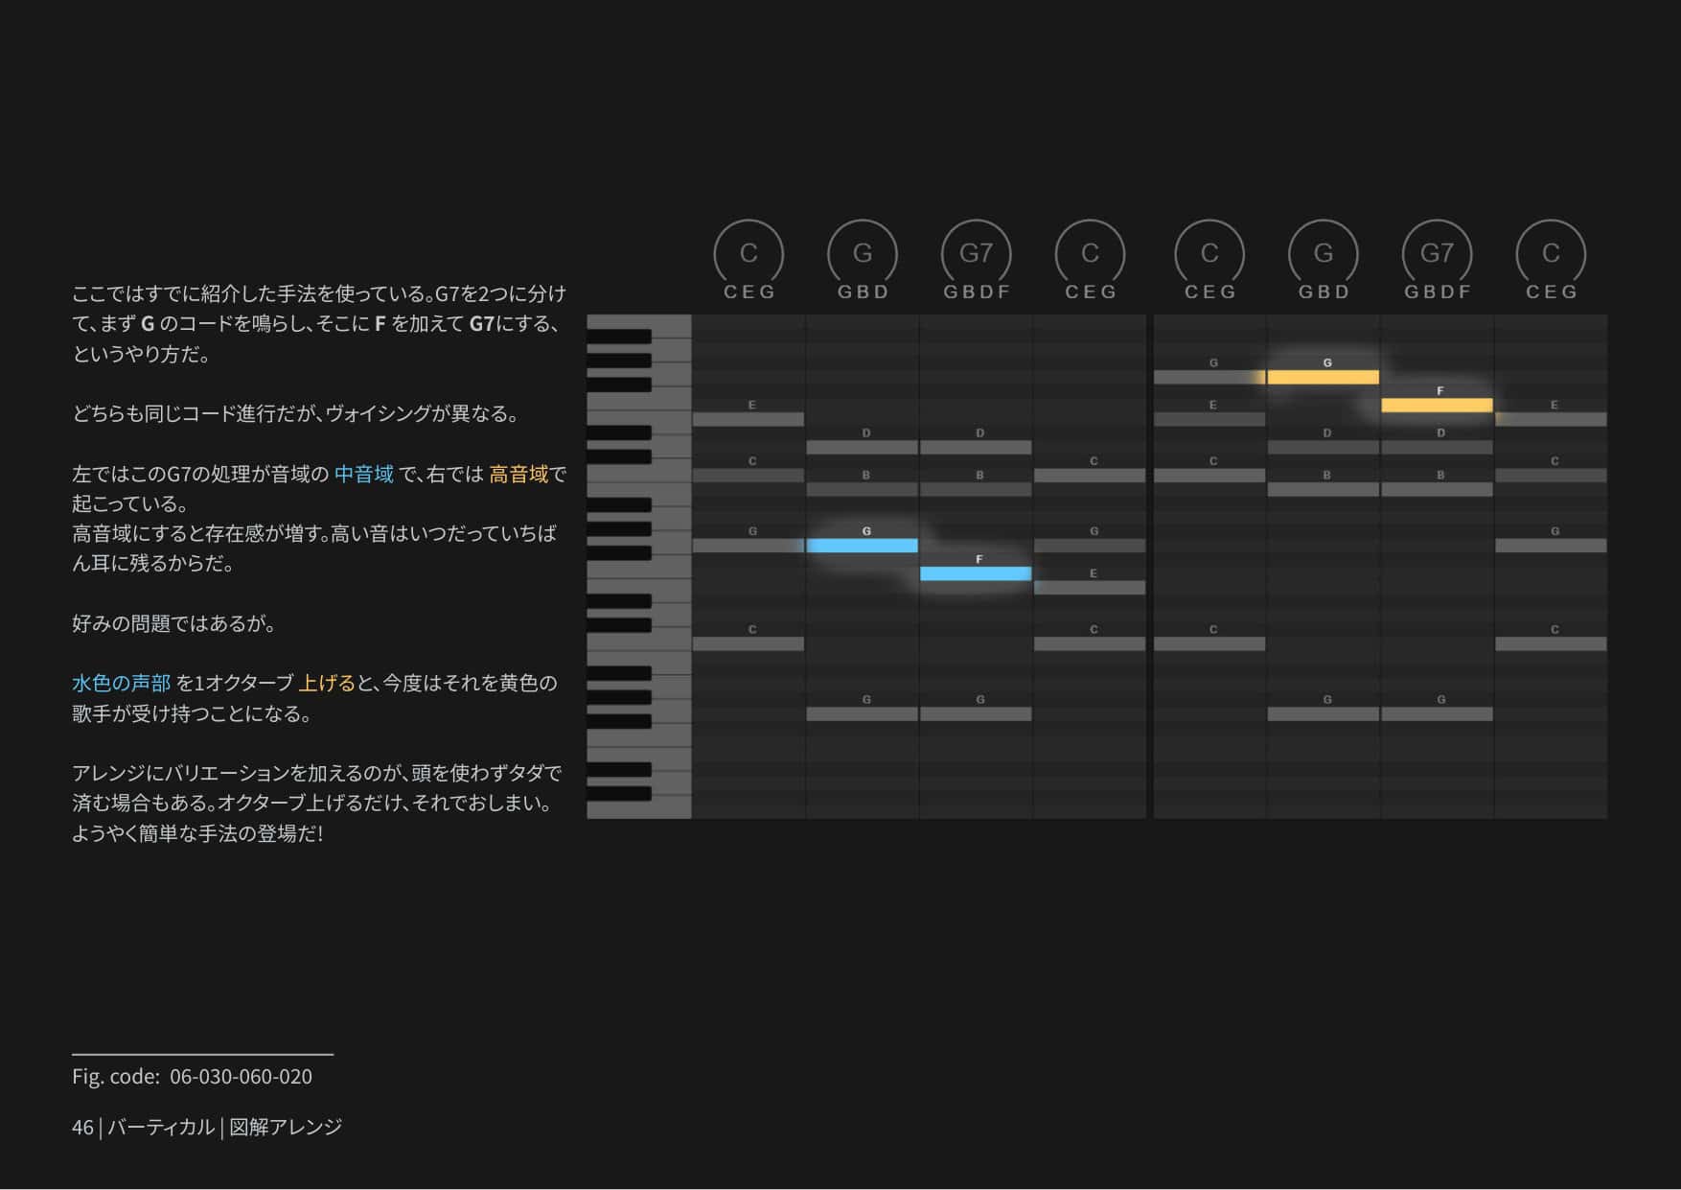Click the page footer 46 | バーティカル | 図解アレンジ
This screenshot has height=1190, width=1681.
coord(207,1127)
